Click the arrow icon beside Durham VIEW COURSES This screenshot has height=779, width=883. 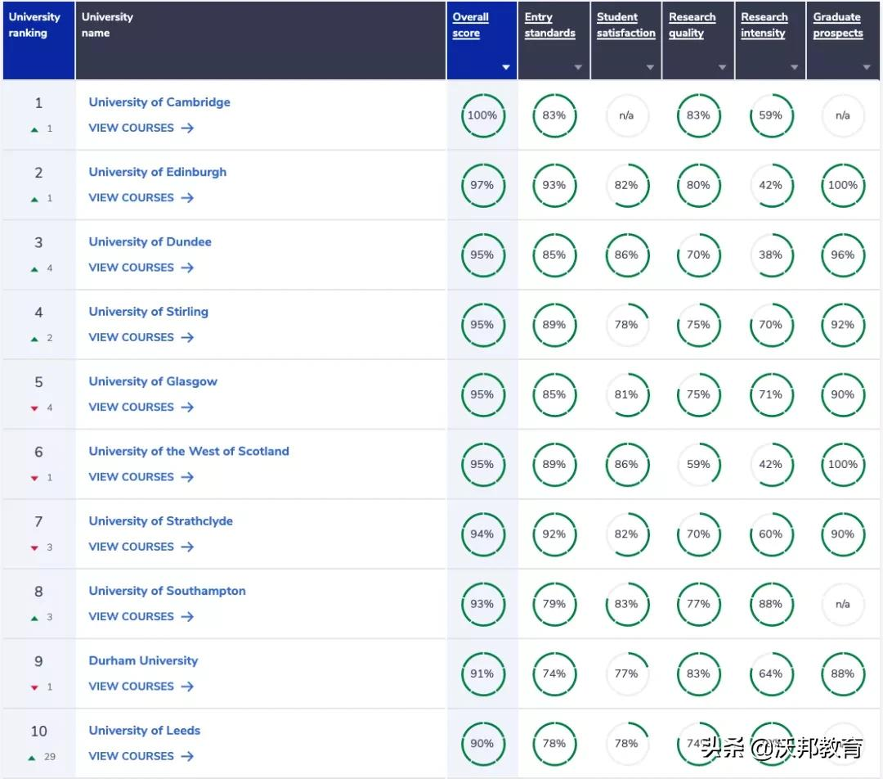point(187,687)
